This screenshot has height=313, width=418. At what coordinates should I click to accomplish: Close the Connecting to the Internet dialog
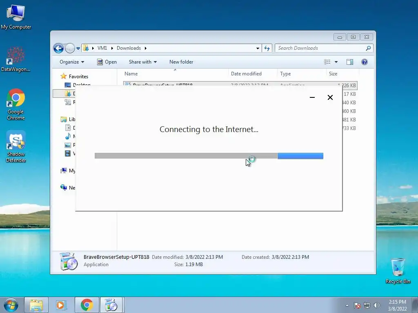point(330,97)
